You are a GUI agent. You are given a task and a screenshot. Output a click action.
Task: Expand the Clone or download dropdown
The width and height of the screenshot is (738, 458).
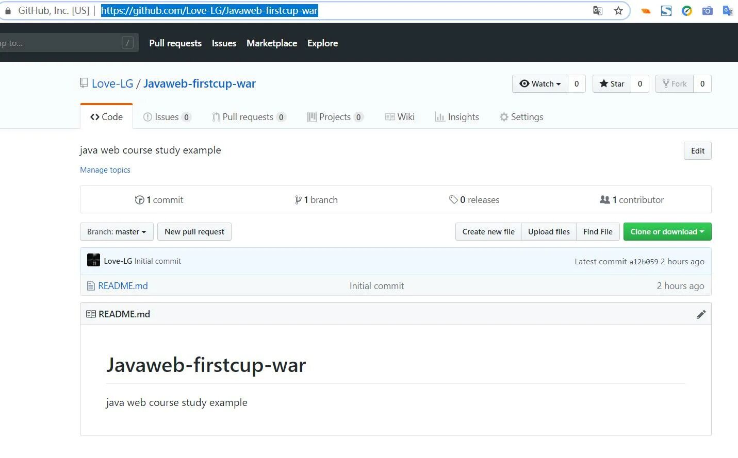667,231
